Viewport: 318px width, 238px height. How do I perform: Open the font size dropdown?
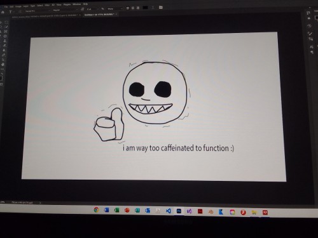93,9
